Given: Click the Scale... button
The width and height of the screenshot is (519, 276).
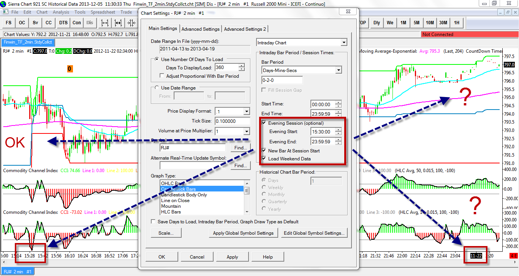Looking at the screenshot, I should (x=166, y=233).
